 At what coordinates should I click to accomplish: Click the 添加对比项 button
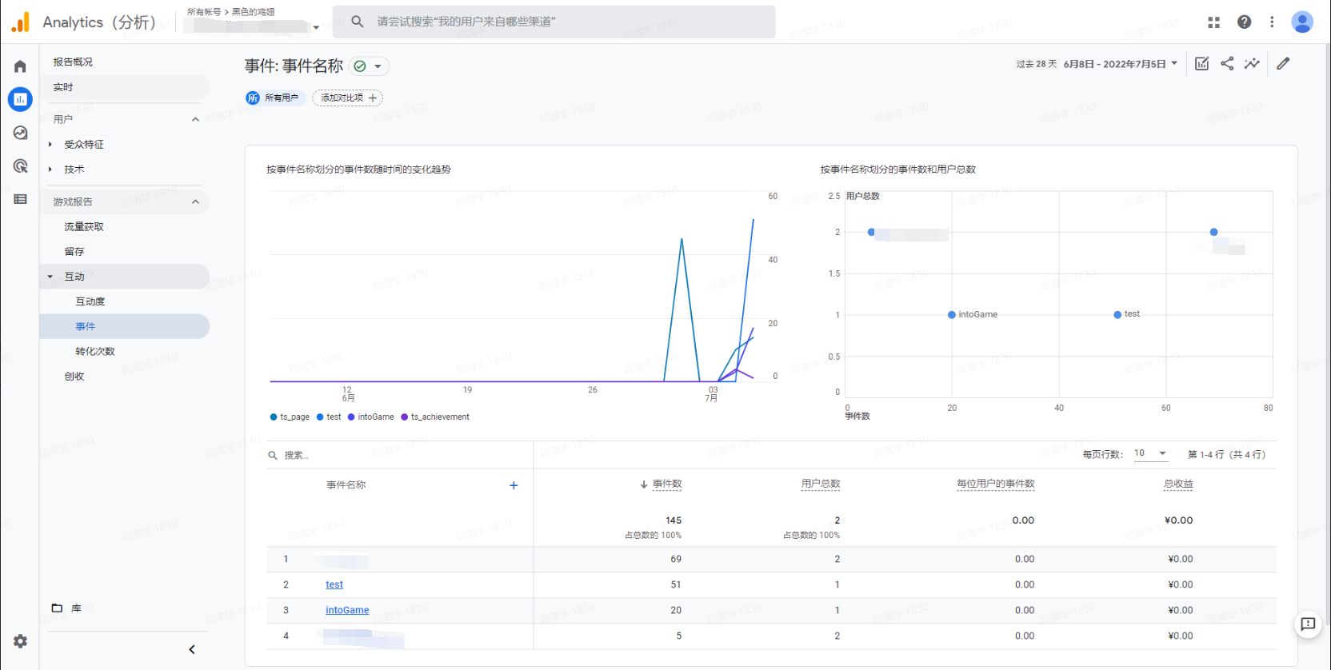(x=348, y=98)
